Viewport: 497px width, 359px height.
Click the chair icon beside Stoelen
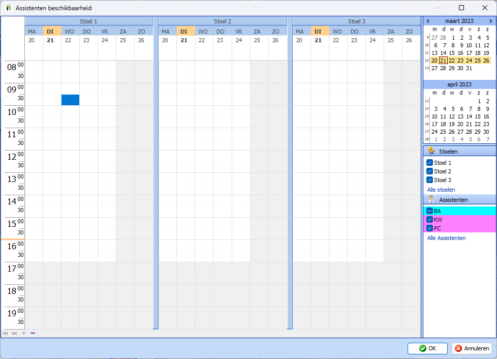coord(431,151)
